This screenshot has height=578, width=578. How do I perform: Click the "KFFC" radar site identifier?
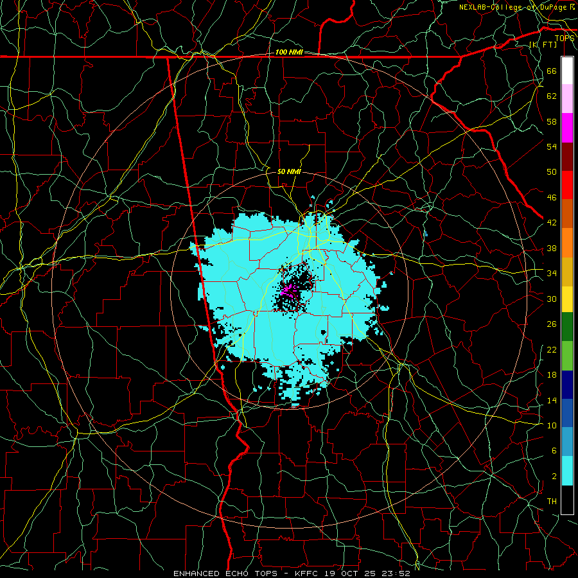tap(308, 574)
